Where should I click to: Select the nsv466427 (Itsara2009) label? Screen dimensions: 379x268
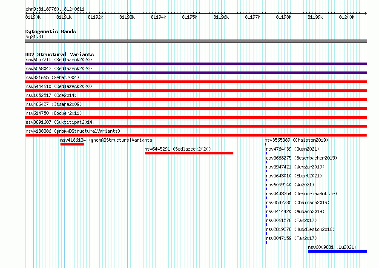pyautogui.click(x=54, y=104)
